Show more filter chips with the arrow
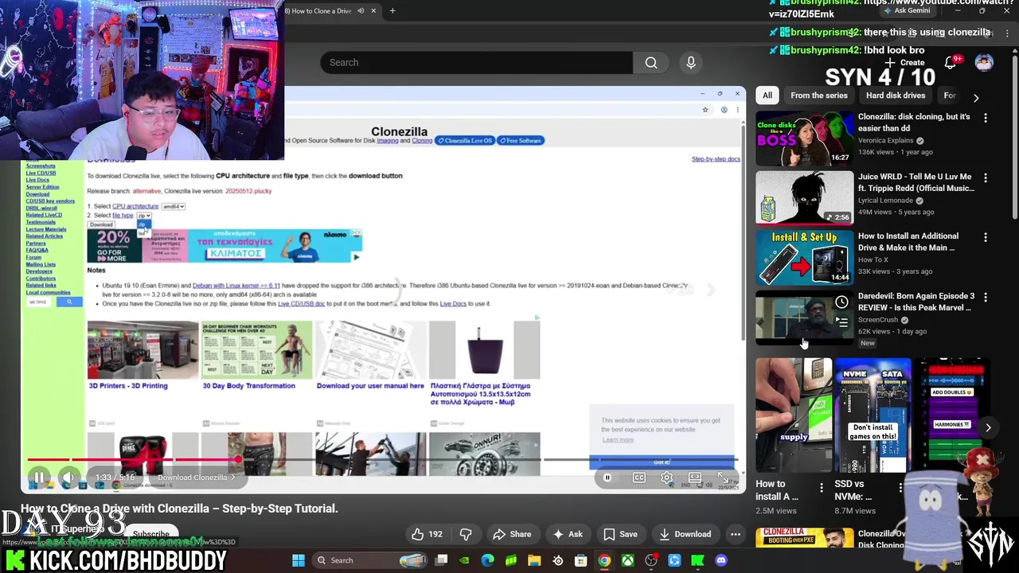1019x573 pixels. tap(976, 97)
